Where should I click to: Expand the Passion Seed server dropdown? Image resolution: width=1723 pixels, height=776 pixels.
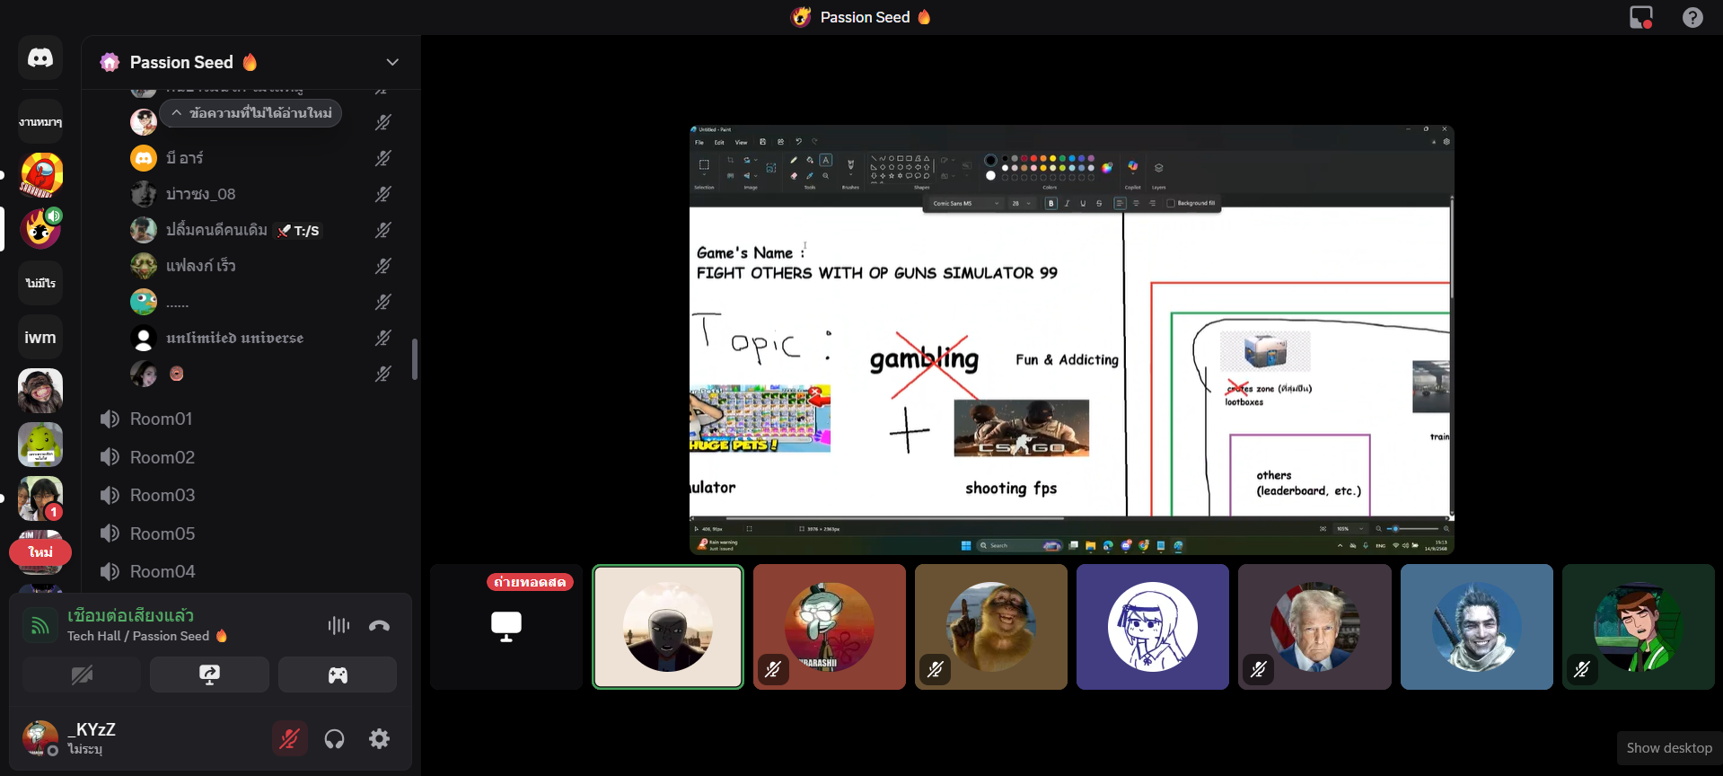pos(392,62)
